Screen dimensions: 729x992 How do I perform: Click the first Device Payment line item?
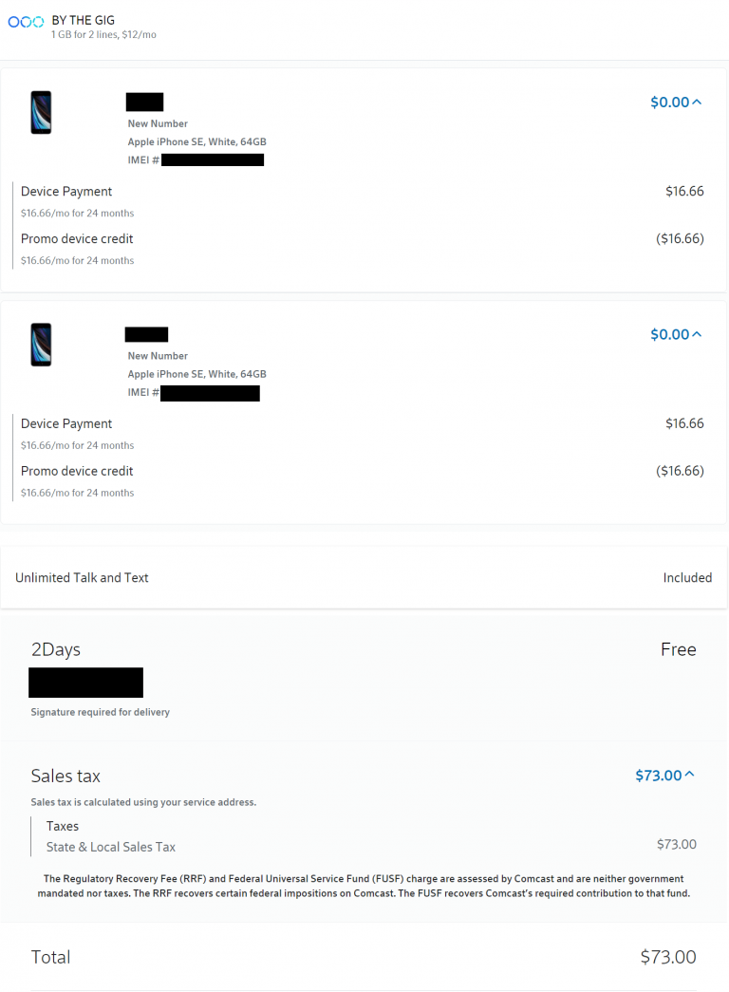pyautogui.click(x=66, y=191)
